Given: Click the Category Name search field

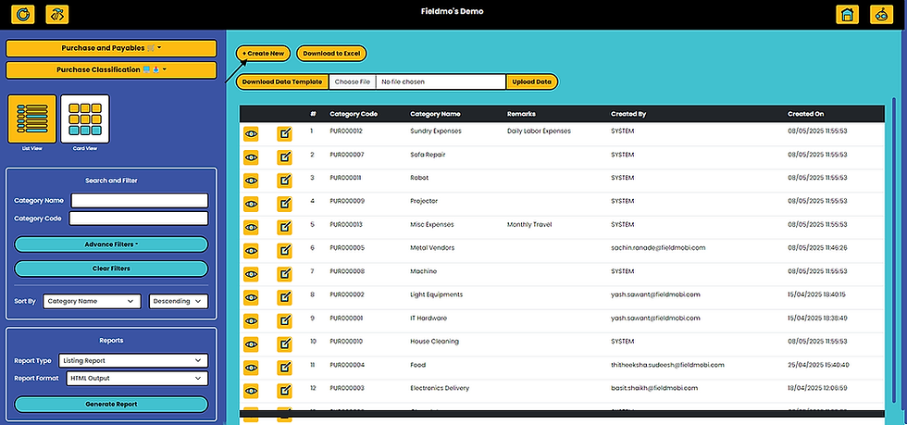Looking at the screenshot, I should (140, 200).
